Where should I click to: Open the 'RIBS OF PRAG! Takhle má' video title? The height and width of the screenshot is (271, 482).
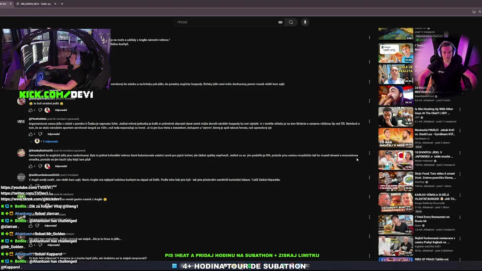pos(432,259)
